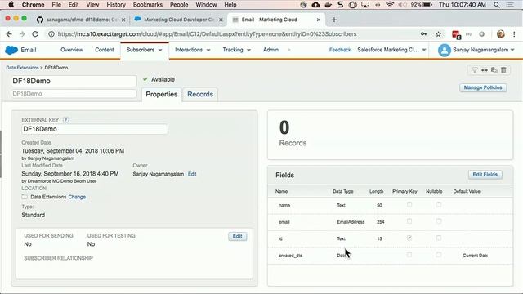The height and width of the screenshot is (294, 523).
Task: Open macOS Spotlight search
Action: 497,5
